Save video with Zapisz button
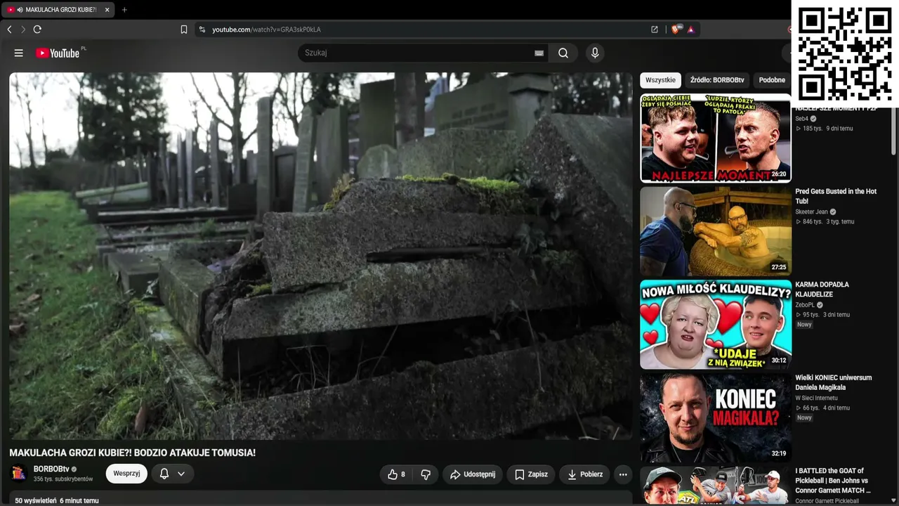Image resolution: width=899 pixels, height=506 pixels. coord(531,474)
